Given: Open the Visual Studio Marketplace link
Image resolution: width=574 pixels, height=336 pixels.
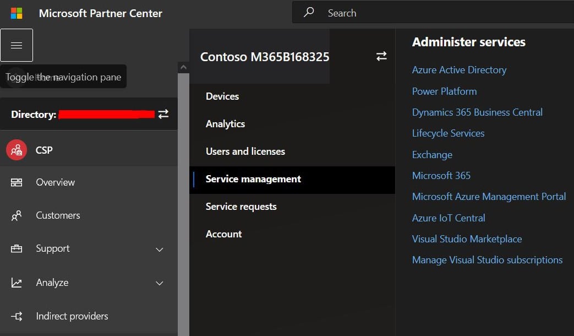Looking at the screenshot, I should pos(467,239).
